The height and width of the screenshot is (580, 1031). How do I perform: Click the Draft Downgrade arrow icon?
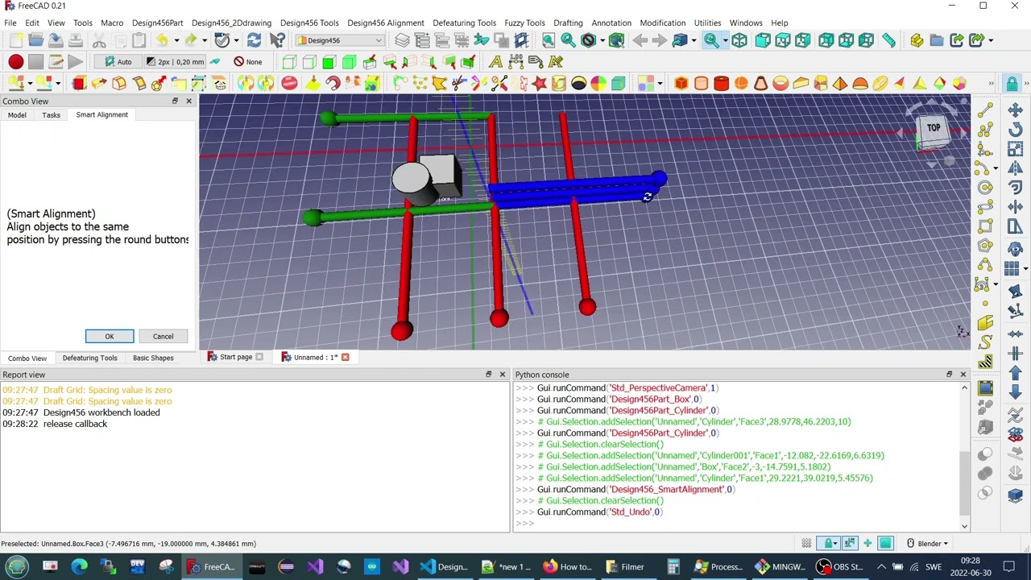point(1015,393)
